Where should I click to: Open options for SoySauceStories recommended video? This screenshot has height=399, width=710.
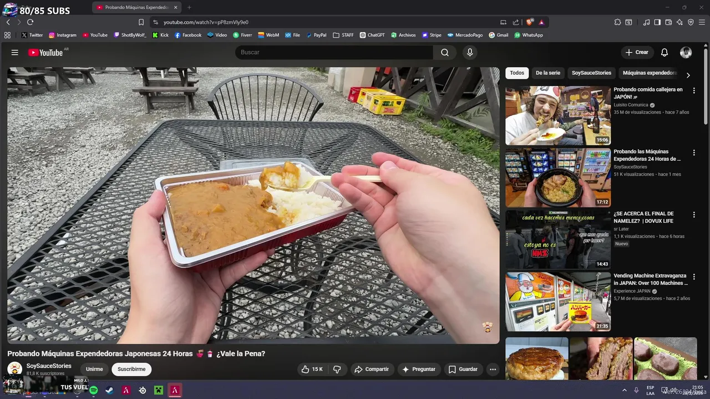coord(693,152)
